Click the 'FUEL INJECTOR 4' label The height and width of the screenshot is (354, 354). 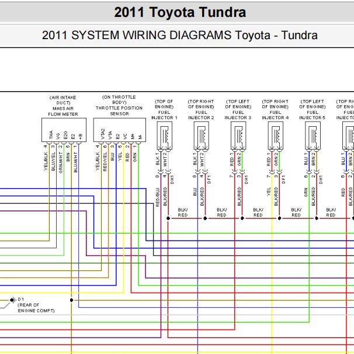click(275, 115)
